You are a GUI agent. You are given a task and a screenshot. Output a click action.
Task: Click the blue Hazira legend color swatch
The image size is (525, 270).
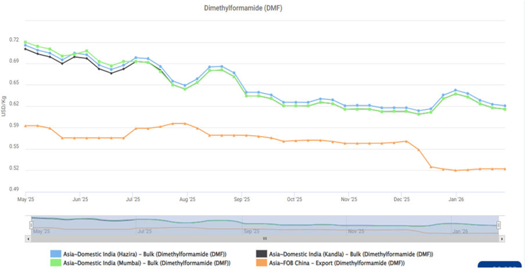56,254
